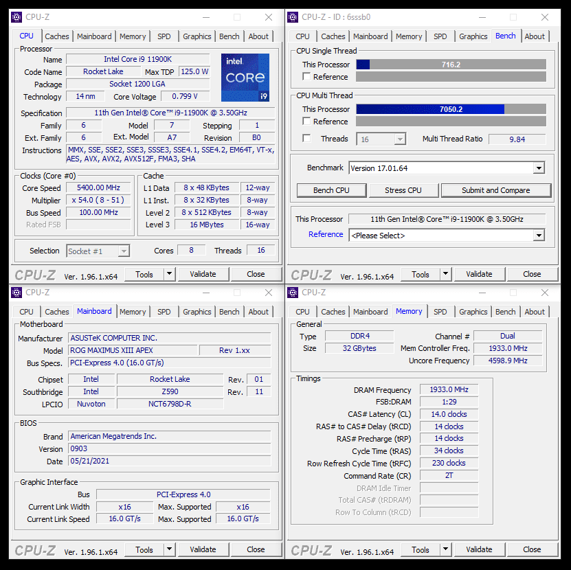571x570 pixels.
Task: Click Validate in CPU window
Action: [203, 274]
